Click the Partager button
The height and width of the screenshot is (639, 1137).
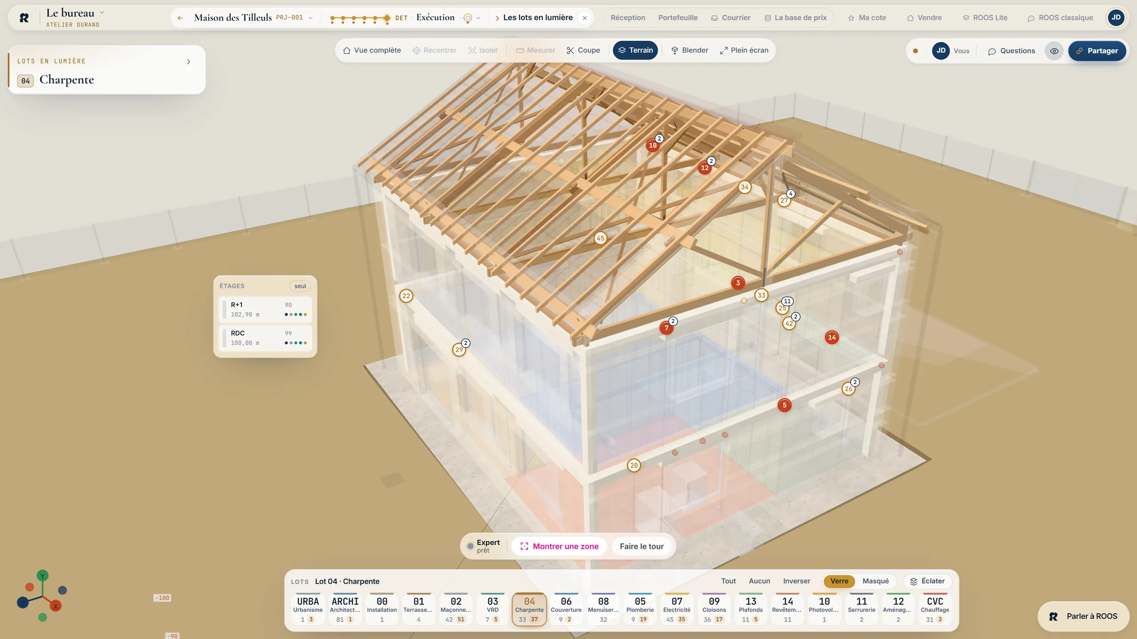[1097, 51]
